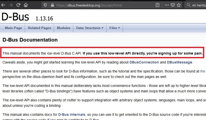The image size is (206, 120).
Task: Open page actions three-dot menu
Action: [166, 5]
